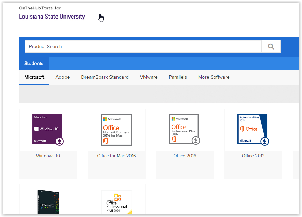Open the Office for Mac 2011 box image

click(47, 202)
